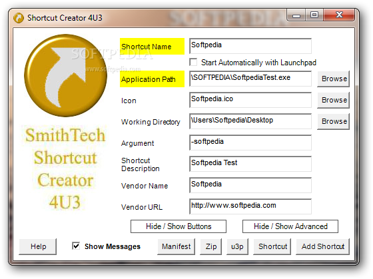Viewport: 373px width, 279px height.
Task: Click the Shortcut Creator title bar icon
Action: click(x=19, y=18)
